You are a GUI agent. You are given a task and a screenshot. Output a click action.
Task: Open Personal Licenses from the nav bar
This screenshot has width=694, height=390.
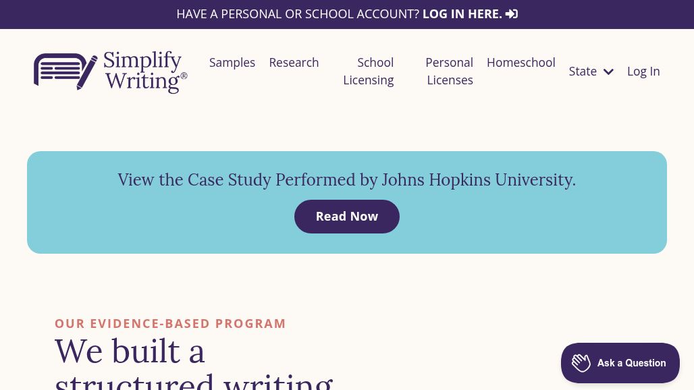coord(450,71)
